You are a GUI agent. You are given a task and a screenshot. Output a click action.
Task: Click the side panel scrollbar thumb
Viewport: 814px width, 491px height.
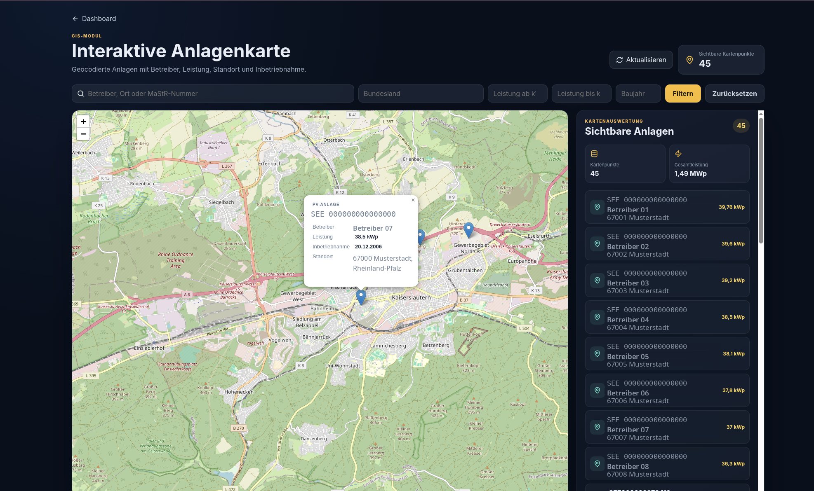pos(761,180)
